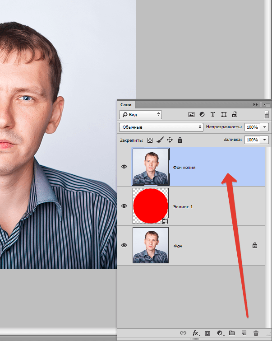Click the Фон layer name

178,246
